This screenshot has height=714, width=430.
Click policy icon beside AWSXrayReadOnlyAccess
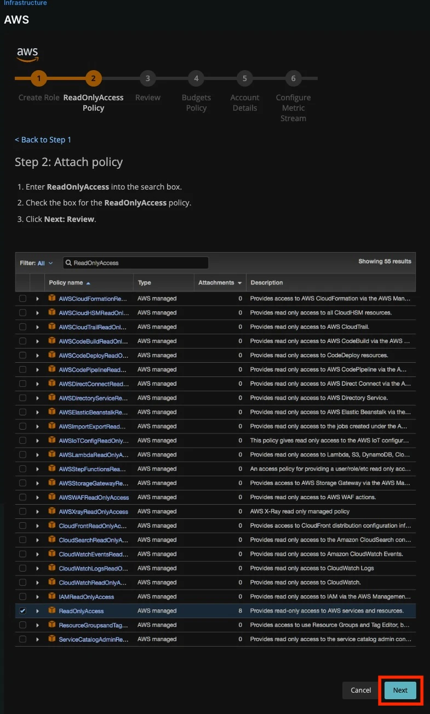(52, 511)
